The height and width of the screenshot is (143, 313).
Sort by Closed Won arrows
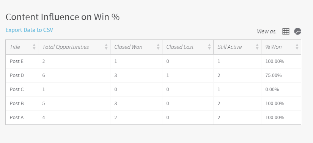158,47
